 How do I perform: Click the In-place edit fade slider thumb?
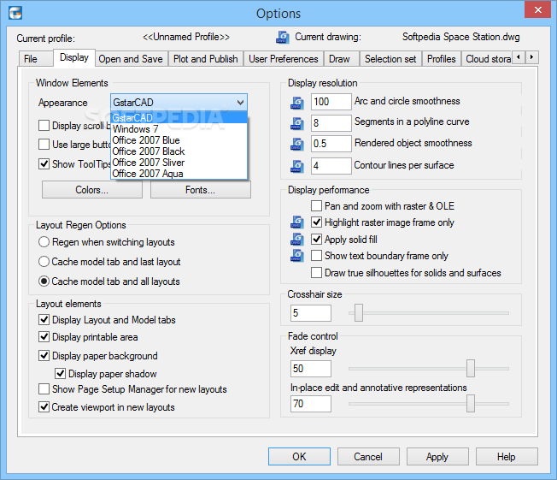pyautogui.click(x=471, y=404)
